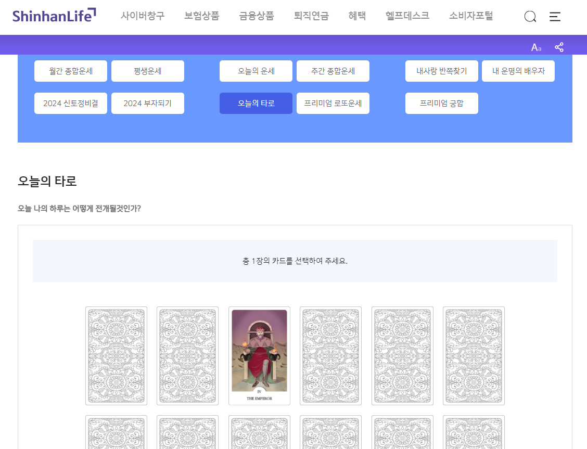Image resolution: width=587 pixels, height=449 pixels.
Task: Select 내 운명의 배우자 button
Action: tap(518, 71)
